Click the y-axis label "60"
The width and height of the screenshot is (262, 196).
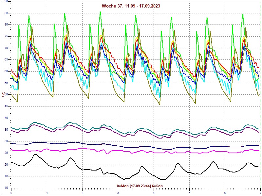coord(6,71)
